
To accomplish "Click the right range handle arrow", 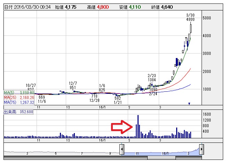I will (x=202, y=149).
